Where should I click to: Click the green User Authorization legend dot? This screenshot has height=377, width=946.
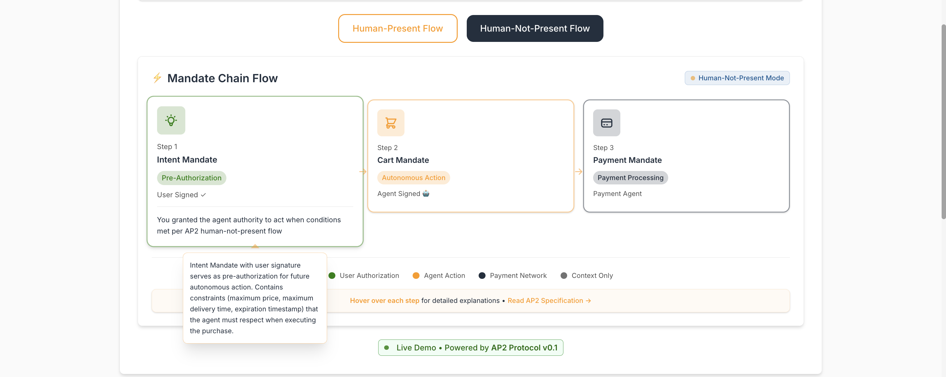click(332, 275)
